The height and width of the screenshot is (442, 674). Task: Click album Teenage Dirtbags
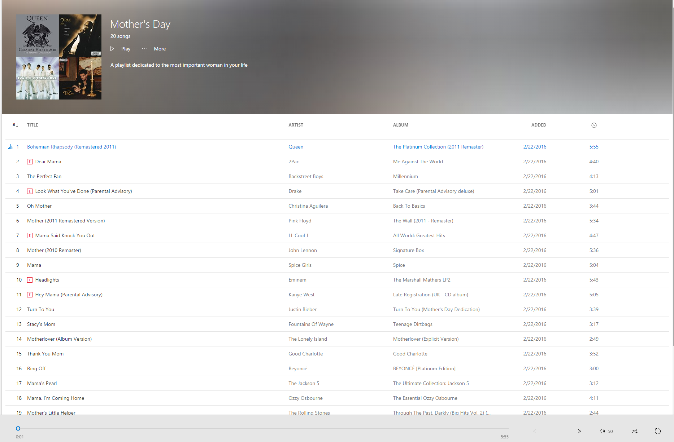pyautogui.click(x=413, y=324)
